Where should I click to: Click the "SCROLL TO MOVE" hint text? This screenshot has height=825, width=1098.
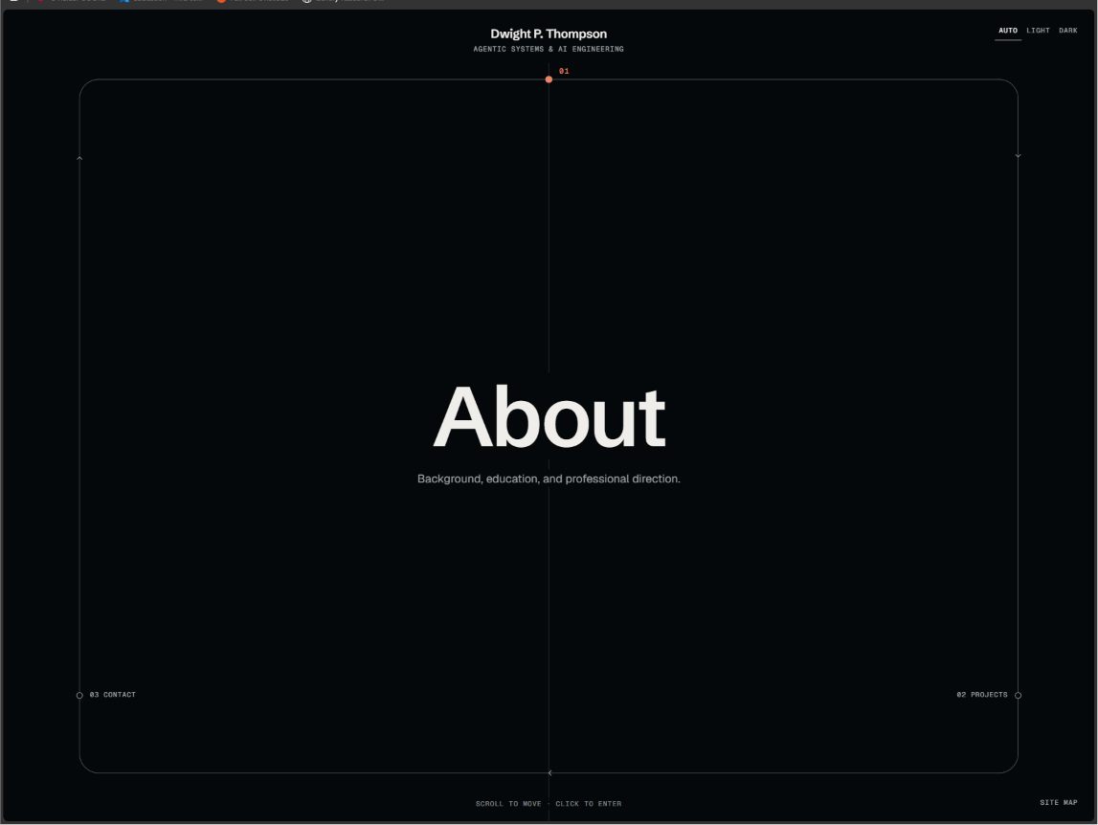point(508,804)
